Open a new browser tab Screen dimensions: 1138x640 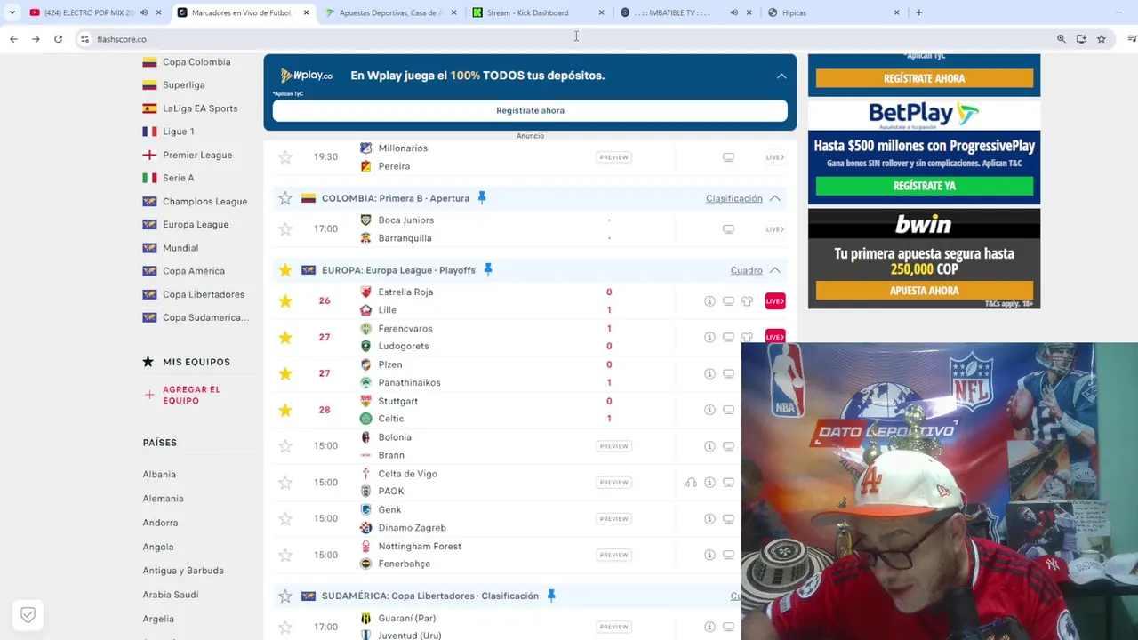pos(918,12)
